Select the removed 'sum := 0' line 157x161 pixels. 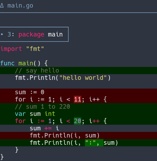(30, 92)
